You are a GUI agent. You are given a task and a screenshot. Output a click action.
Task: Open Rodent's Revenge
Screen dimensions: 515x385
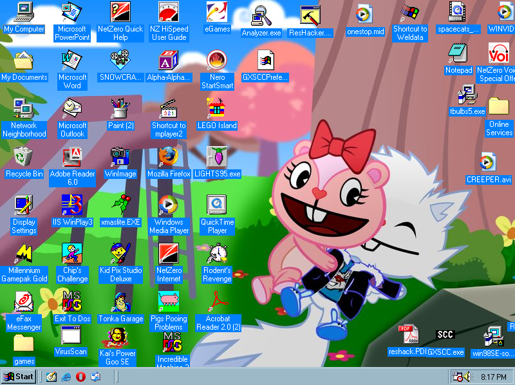[x=217, y=254]
